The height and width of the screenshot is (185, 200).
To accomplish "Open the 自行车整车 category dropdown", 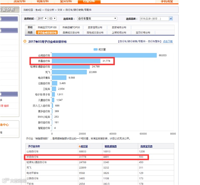I will [x=97, y=18].
